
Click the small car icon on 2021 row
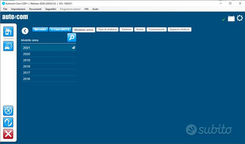pyautogui.click(x=73, y=48)
